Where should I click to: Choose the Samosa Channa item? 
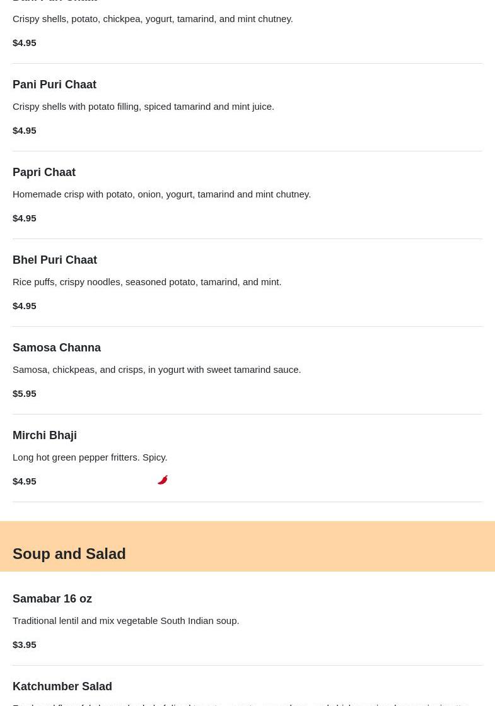click(x=57, y=348)
